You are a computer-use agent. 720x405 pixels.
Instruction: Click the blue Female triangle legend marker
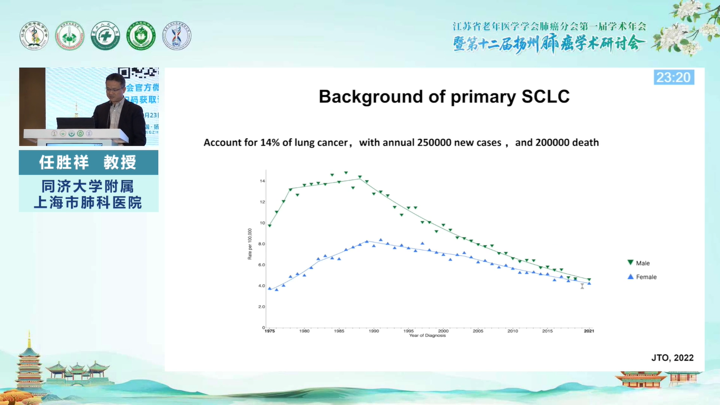click(630, 276)
